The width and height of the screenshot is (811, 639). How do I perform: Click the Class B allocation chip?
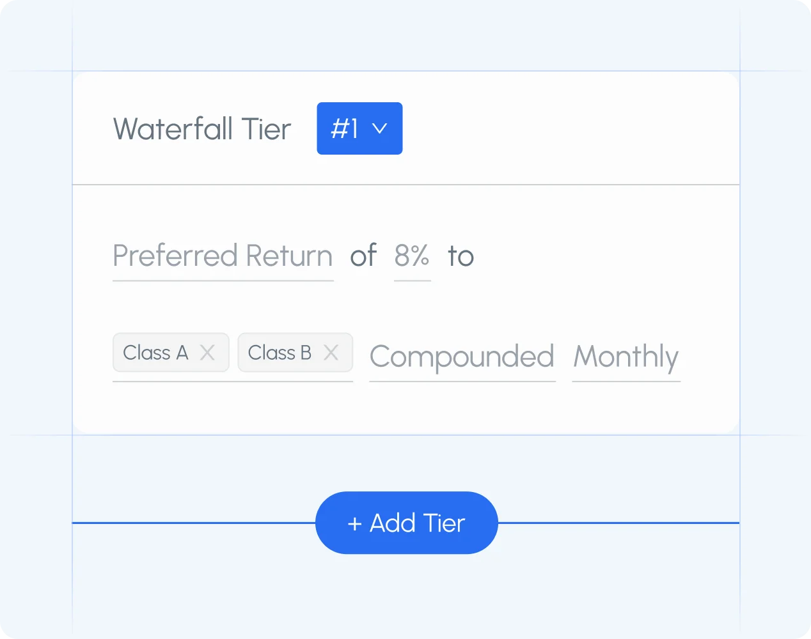pos(280,352)
